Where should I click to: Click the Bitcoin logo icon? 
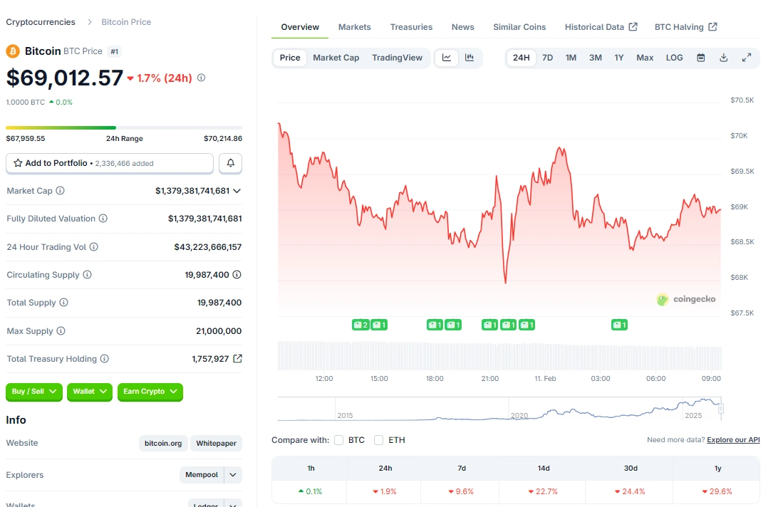click(x=11, y=51)
